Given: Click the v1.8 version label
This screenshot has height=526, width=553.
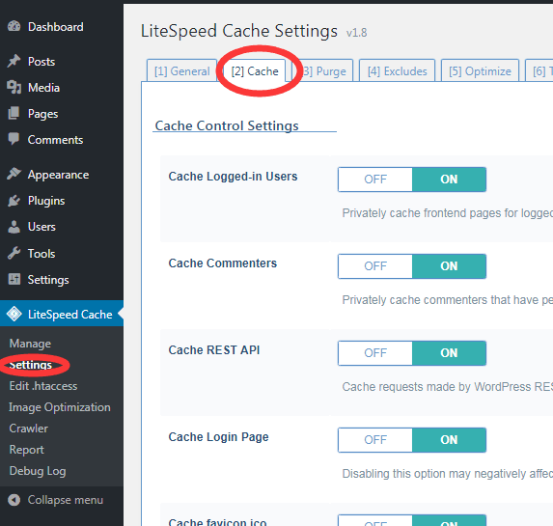Looking at the screenshot, I should pyautogui.click(x=356, y=33).
